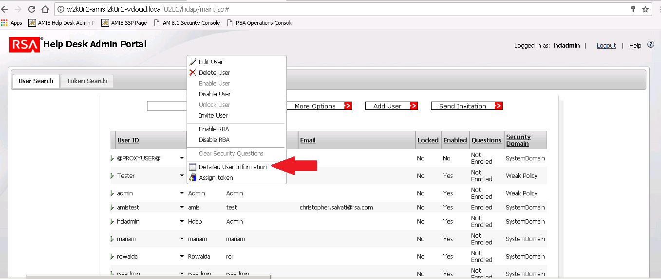Viewport: 661px width, 279px height.
Task: Open the rowaida row action dropdown
Action: [x=182, y=257]
